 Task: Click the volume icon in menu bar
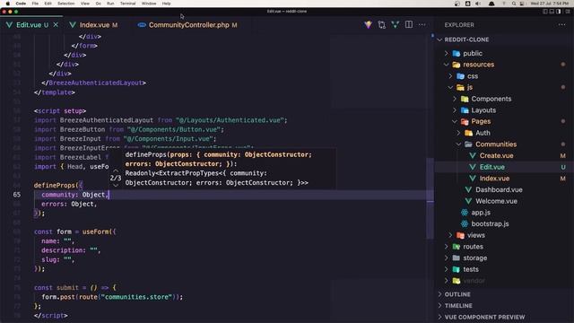(x=478, y=4)
